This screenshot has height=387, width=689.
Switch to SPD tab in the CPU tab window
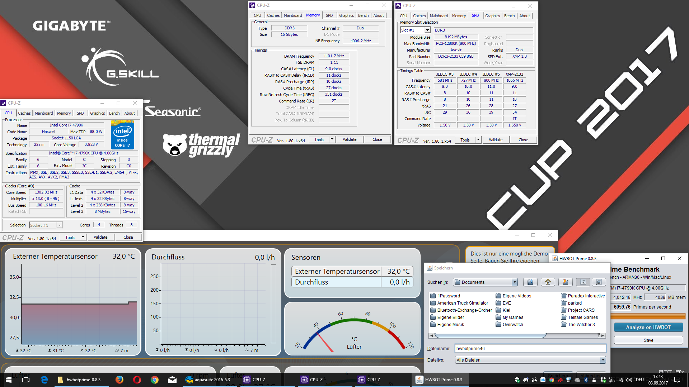point(80,113)
